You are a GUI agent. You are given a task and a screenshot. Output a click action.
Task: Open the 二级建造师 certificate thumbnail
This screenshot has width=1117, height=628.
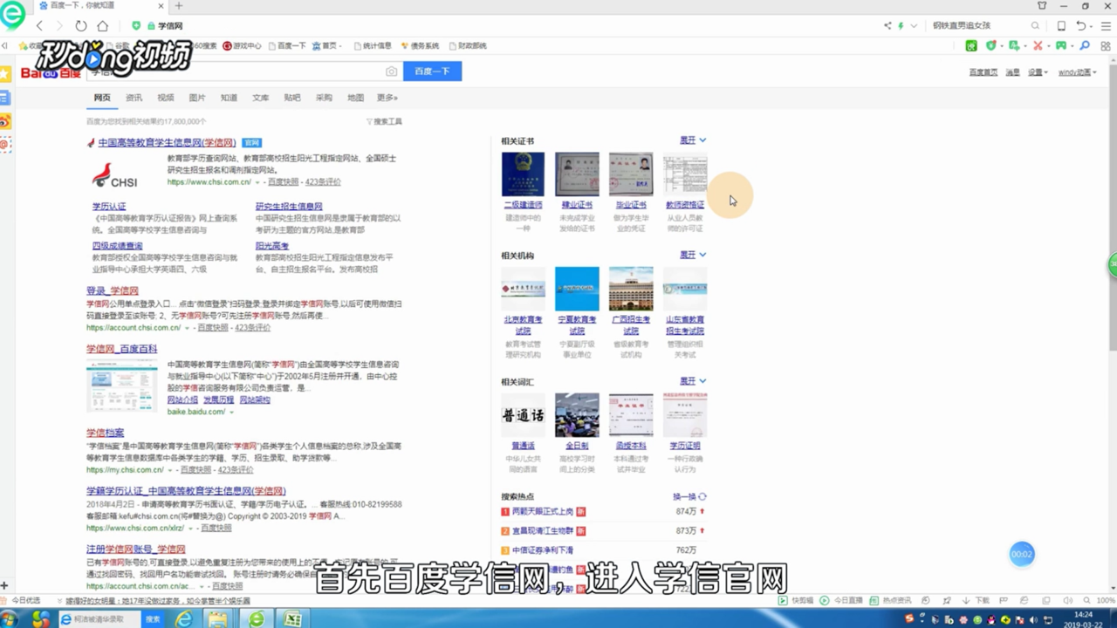point(523,174)
